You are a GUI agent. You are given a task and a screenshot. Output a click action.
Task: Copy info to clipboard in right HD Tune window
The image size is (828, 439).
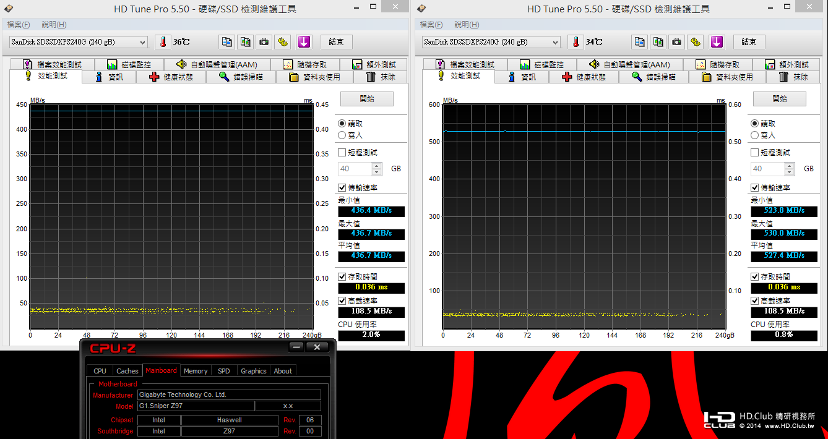tap(640, 42)
